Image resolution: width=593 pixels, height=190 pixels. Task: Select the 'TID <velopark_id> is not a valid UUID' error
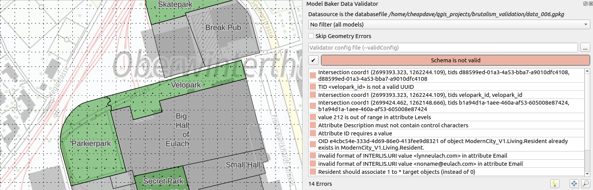pos(366,87)
